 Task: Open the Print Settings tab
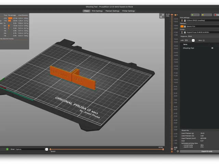point(97,11)
